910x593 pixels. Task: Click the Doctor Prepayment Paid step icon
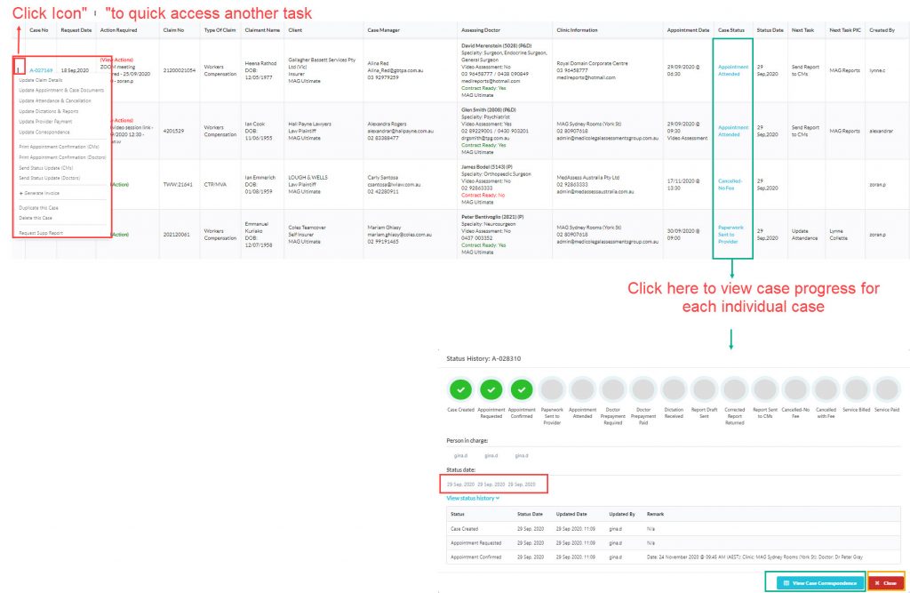point(643,389)
